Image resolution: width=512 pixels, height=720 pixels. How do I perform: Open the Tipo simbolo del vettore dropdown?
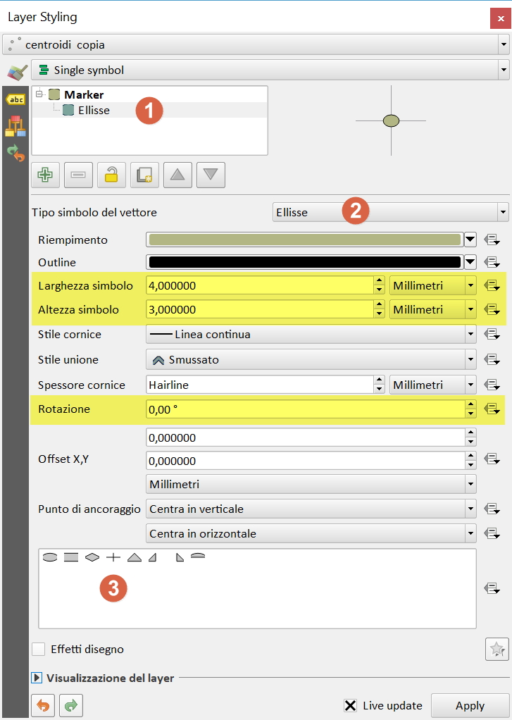pyautogui.click(x=390, y=212)
